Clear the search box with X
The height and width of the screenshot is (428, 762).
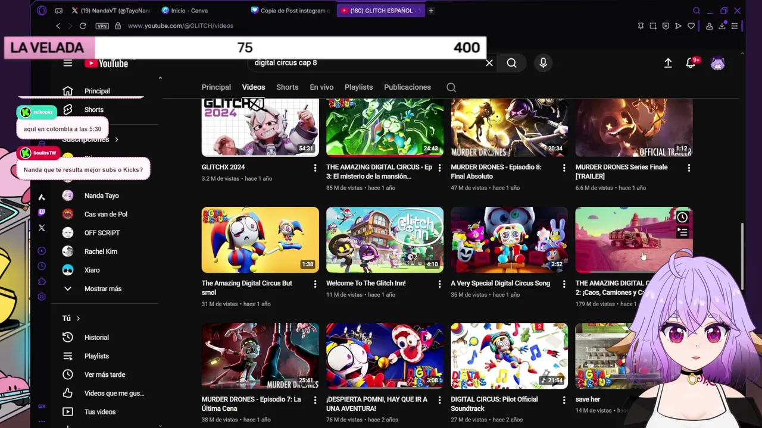click(489, 63)
